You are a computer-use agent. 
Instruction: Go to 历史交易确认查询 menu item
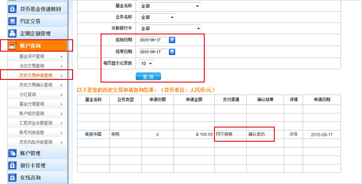(x=37, y=85)
